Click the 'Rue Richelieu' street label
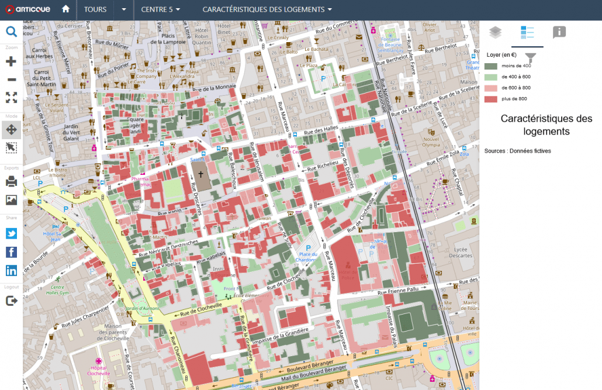Screen dimensions: 602x390 (323, 165)
